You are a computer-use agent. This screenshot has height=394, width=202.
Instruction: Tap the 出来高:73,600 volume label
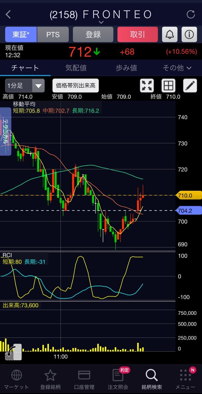[20, 305]
